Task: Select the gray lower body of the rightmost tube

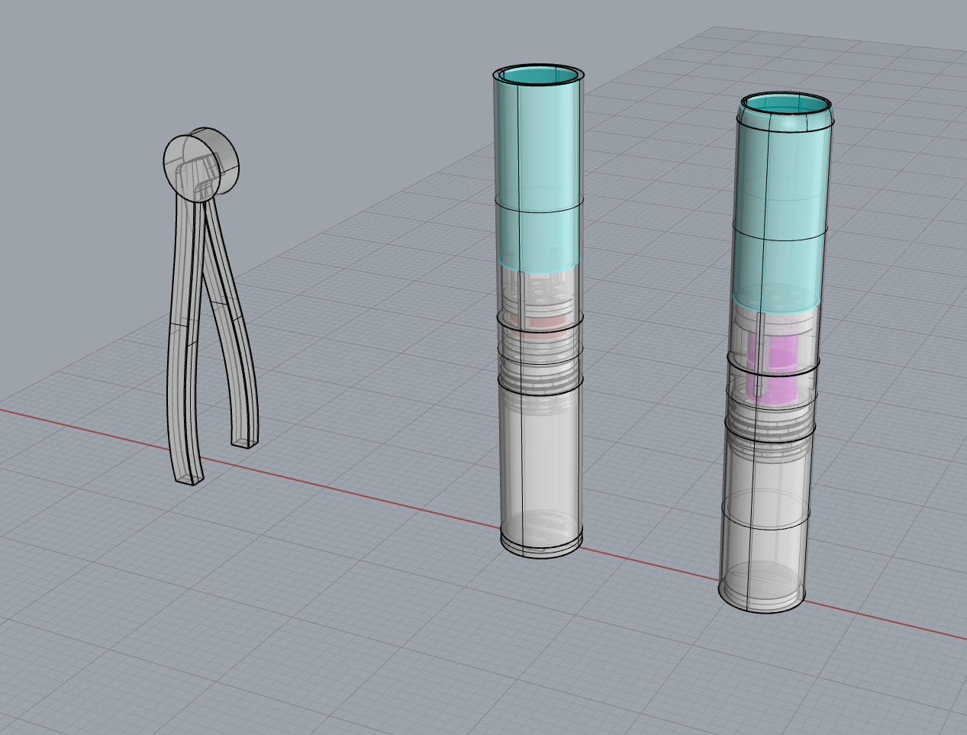Action: (x=765, y=519)
